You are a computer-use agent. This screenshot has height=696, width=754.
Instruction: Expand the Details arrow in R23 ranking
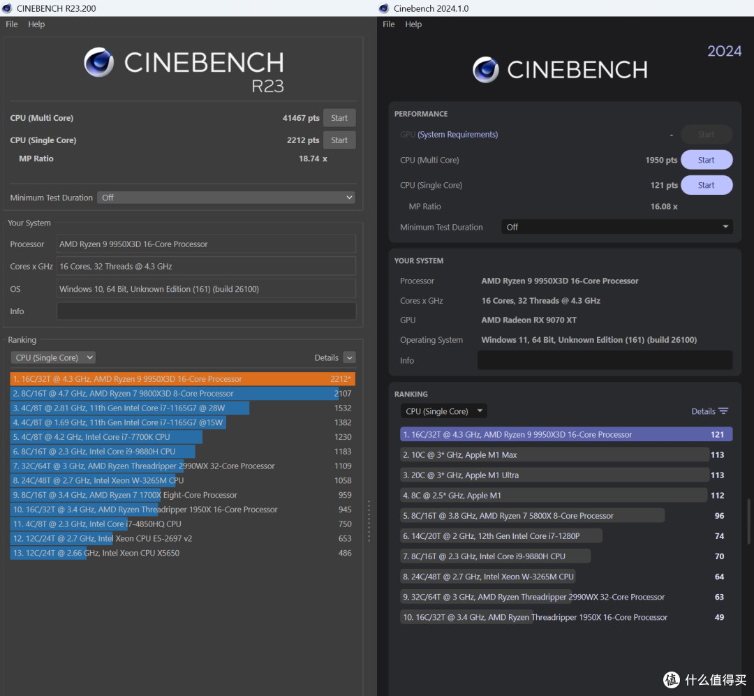[x=350, y=357]
